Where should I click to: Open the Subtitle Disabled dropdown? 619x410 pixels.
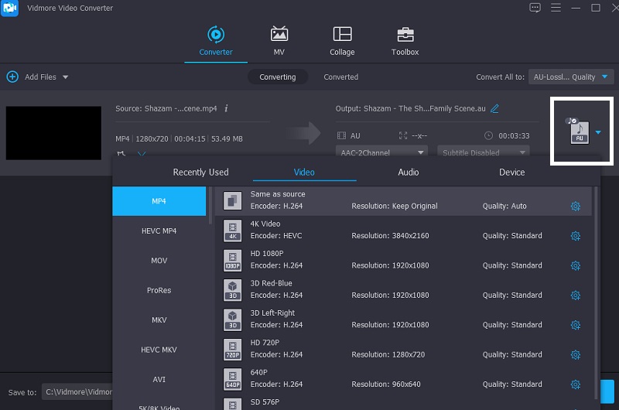coord(483,152)
